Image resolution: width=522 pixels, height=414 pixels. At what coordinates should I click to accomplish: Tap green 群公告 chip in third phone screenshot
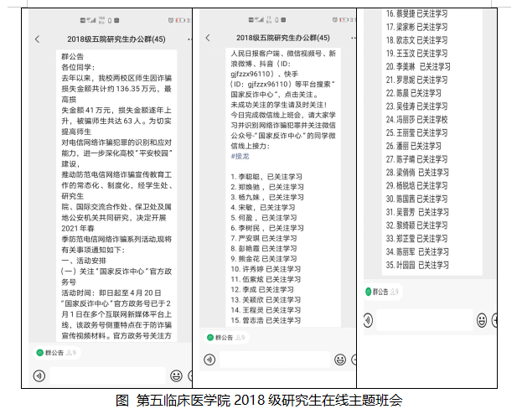[x=383, y=292]
